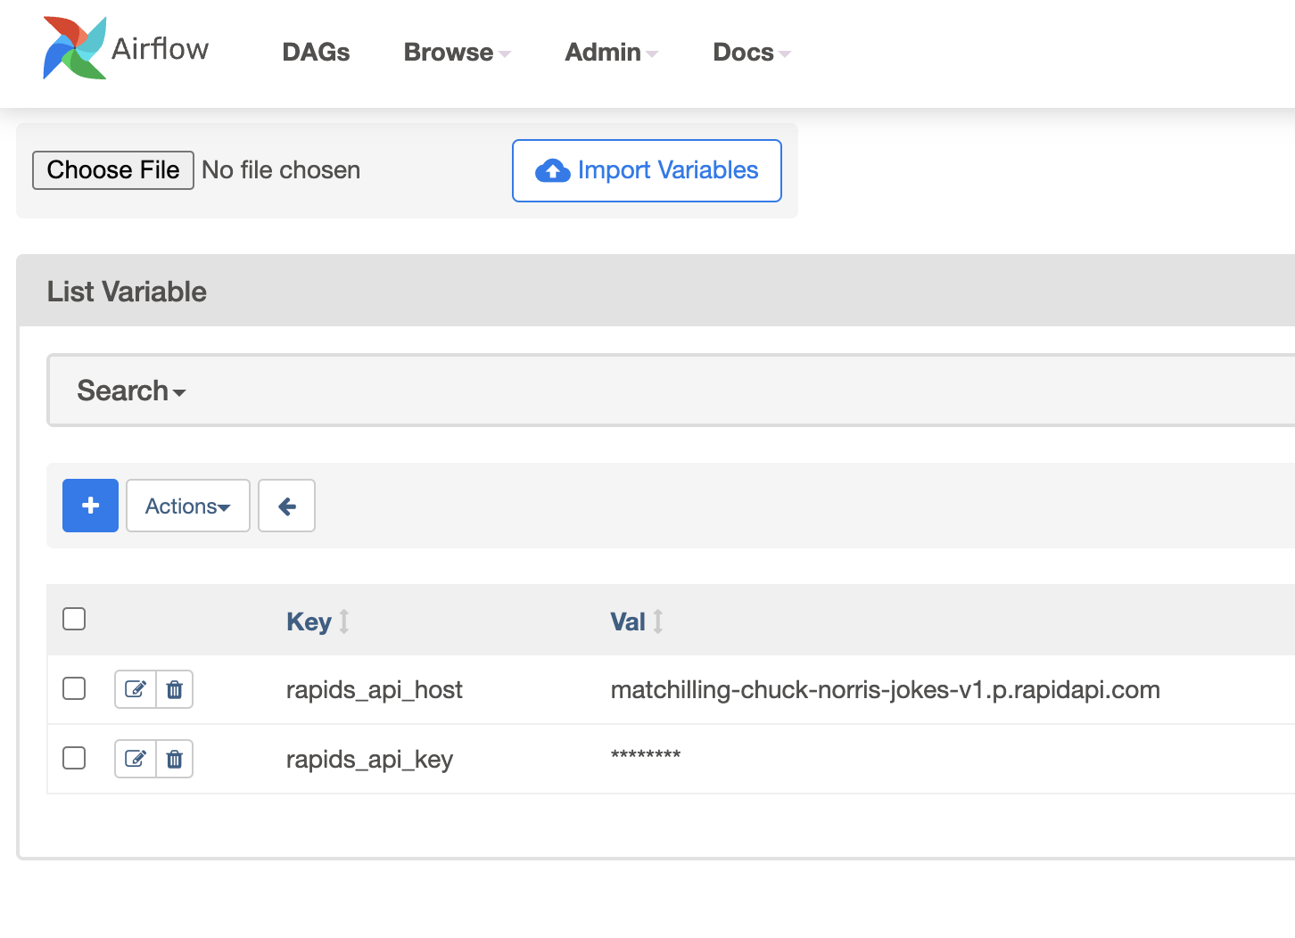Click the Import Variables button
Screen dimensions: 1295x938
(647, 170)
